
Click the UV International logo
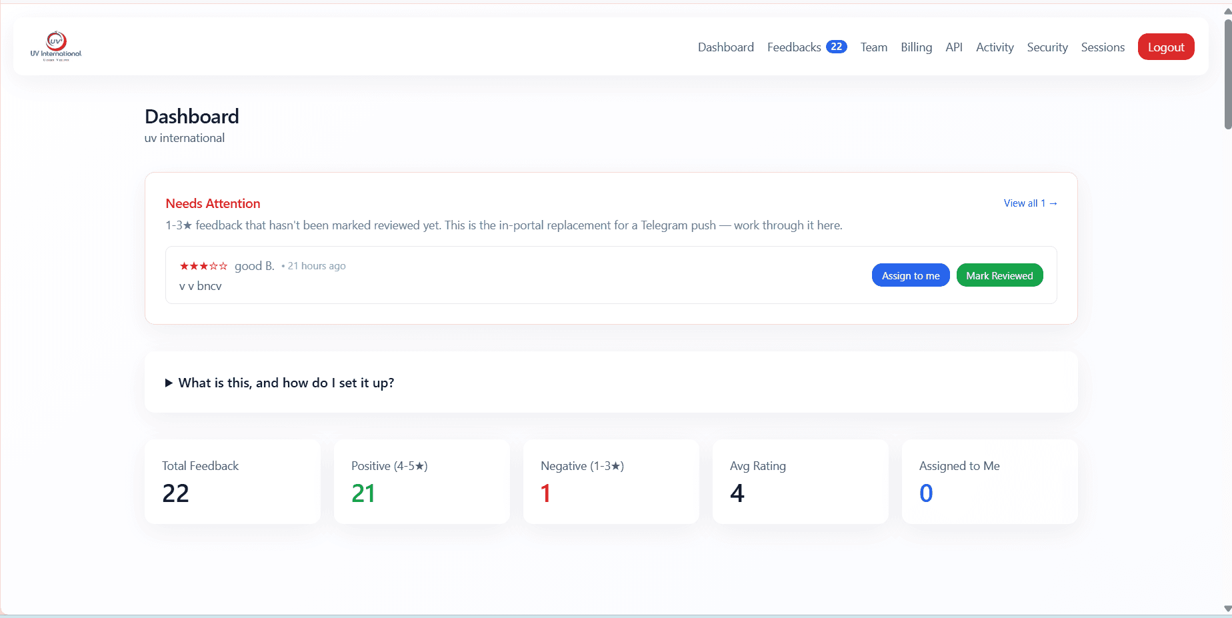point(56,46)
